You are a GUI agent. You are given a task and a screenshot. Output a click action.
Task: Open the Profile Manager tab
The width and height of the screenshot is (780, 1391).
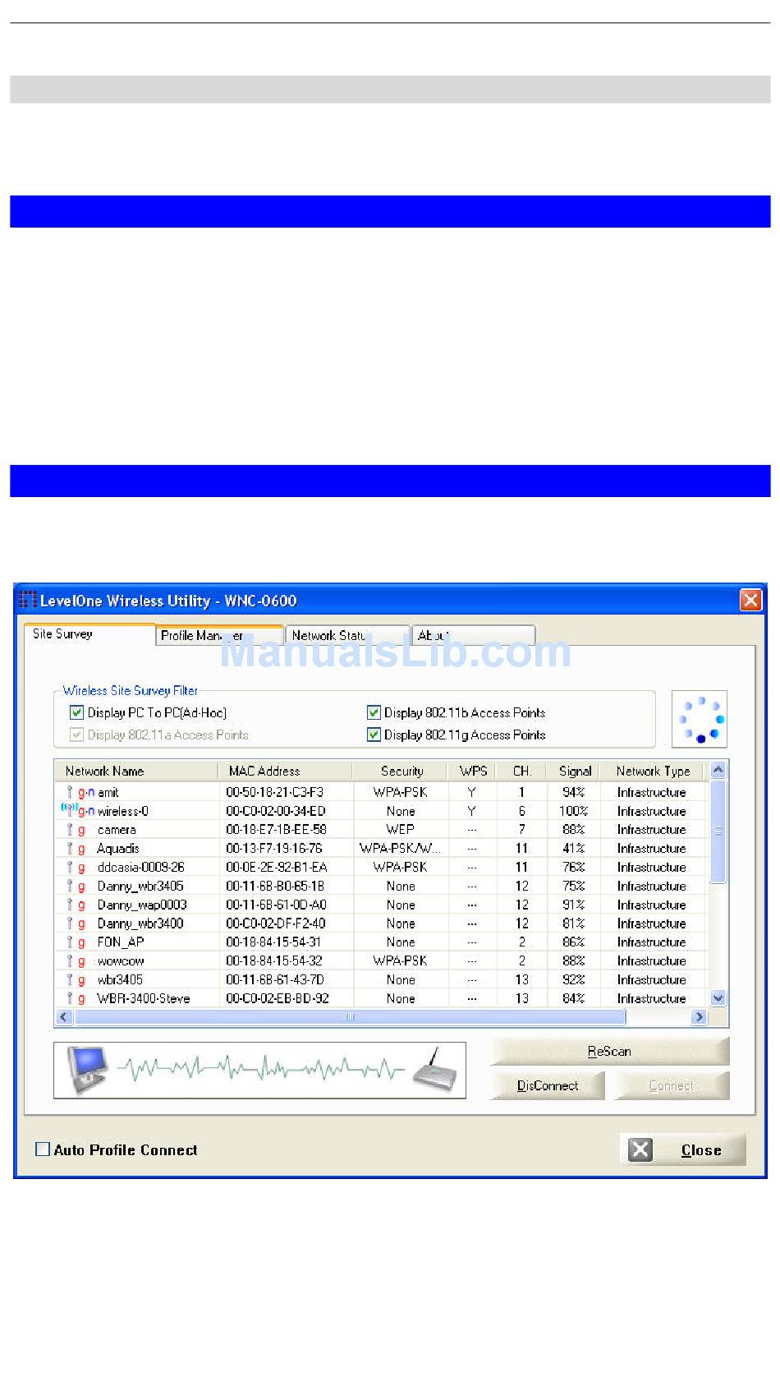pos(219,635)
